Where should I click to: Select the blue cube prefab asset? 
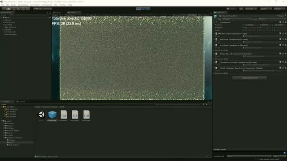click(52, 115)
